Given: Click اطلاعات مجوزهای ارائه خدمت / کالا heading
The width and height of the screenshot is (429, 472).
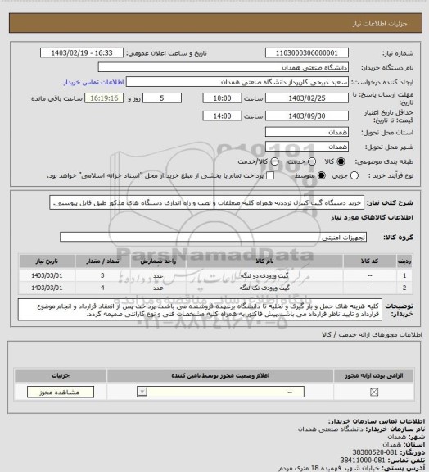Looking at the screenshot, I should 372,334.
